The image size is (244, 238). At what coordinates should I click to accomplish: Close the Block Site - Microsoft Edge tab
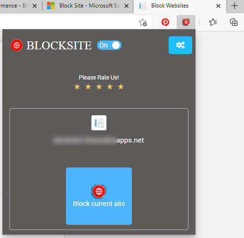[x=126, y=6]
